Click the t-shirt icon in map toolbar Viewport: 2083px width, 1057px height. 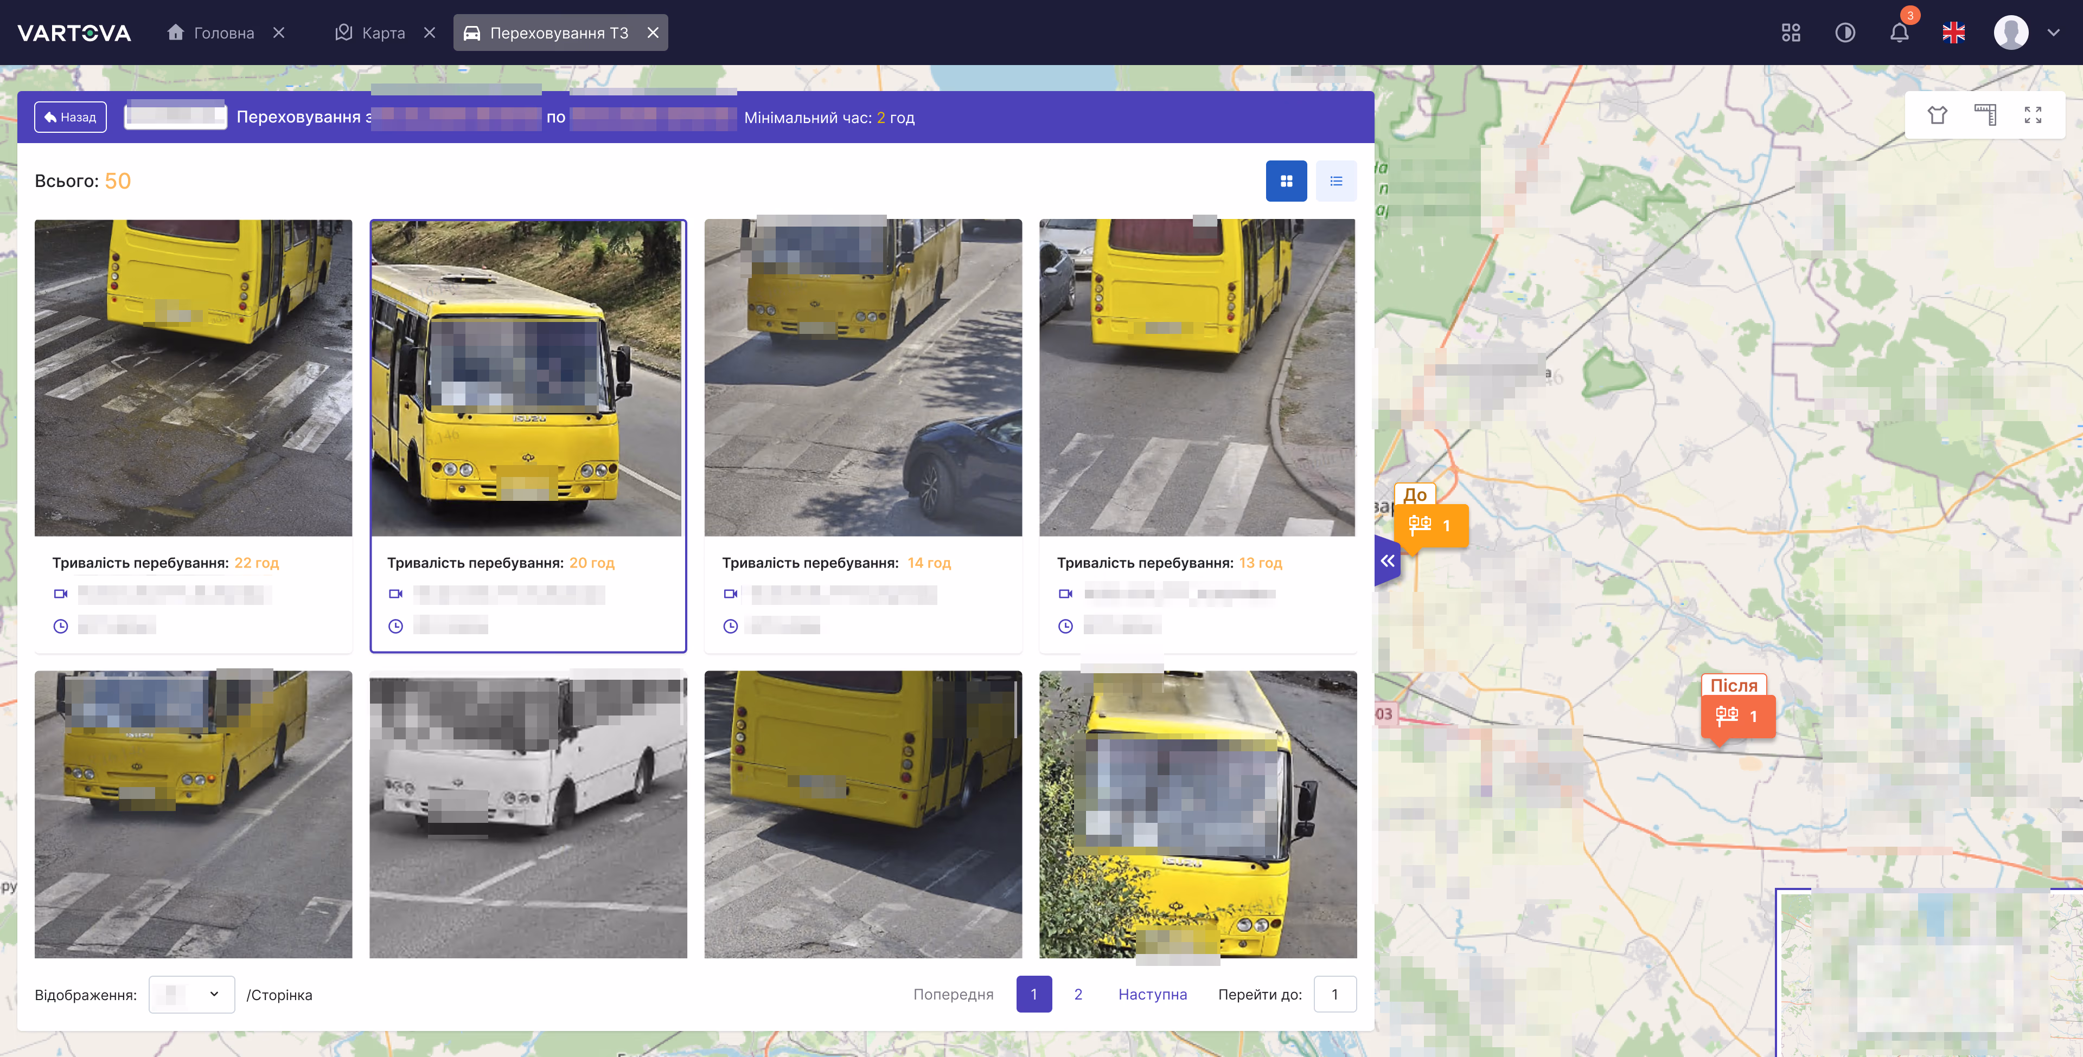click(1937, 115)
